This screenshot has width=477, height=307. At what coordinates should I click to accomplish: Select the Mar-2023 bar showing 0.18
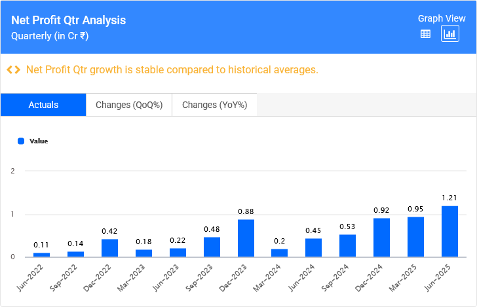pos(143,253)
